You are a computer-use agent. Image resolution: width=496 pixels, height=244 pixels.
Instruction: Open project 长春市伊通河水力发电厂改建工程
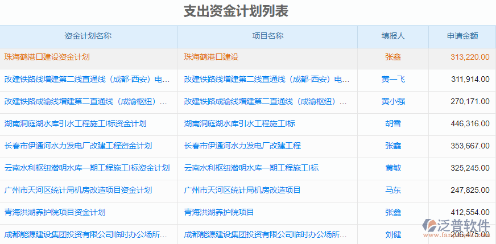242,146
